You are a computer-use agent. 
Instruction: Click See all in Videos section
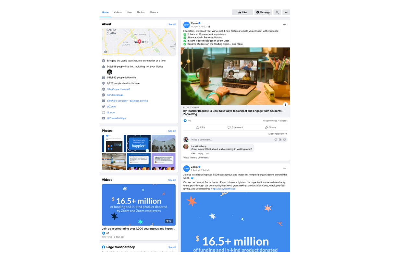(172, 180)
